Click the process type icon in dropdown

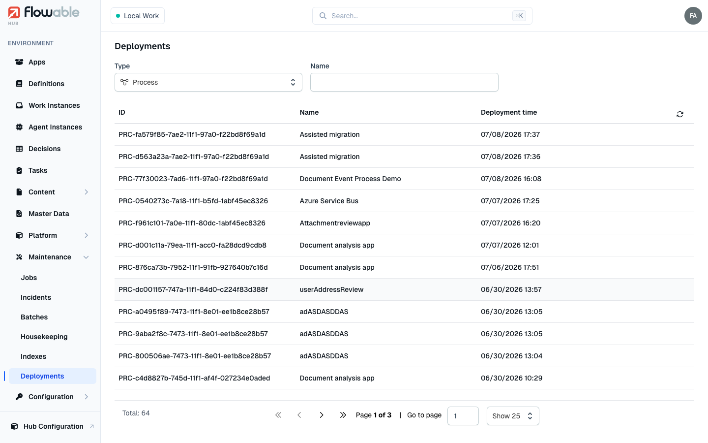(x=124, y=82)
